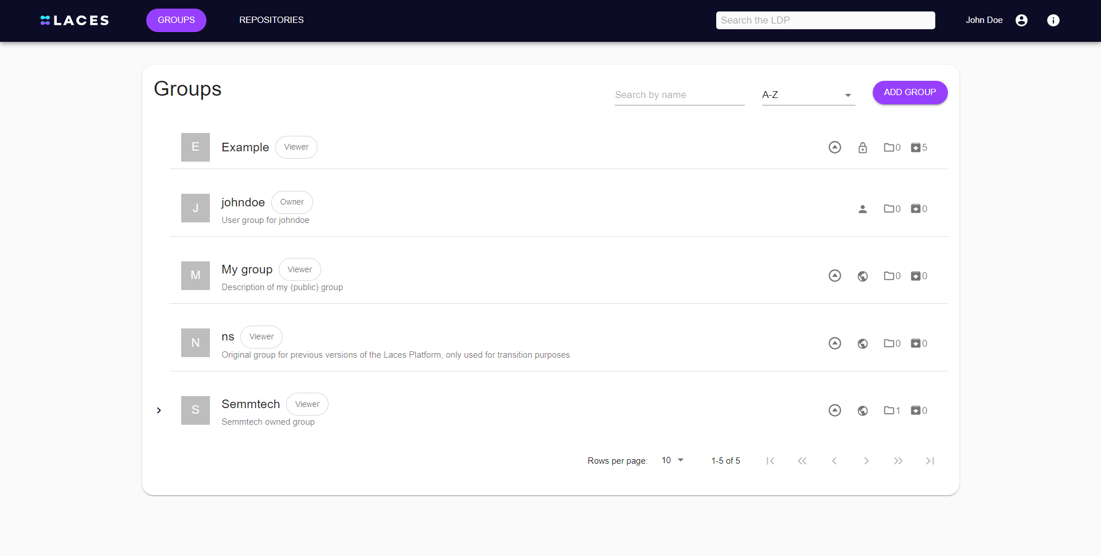This screenshot has height=556, width=1101.
Task: Click the user icon on the johndoe group
Action: [863, 209]
